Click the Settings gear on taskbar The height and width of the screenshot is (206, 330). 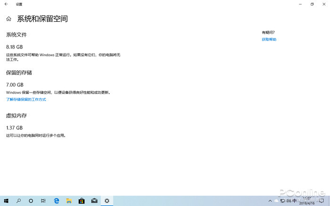[107, 201]
